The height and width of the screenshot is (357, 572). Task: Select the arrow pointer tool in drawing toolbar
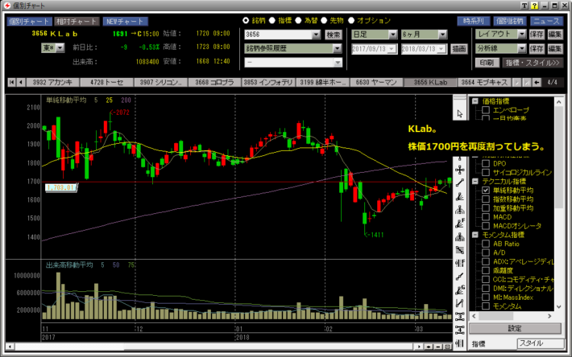pos(459,114)
